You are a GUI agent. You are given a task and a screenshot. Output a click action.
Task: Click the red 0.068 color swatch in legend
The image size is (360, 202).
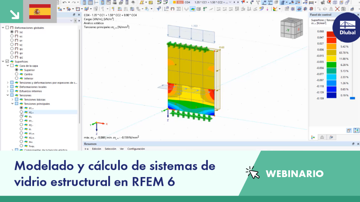coord(331,34)
